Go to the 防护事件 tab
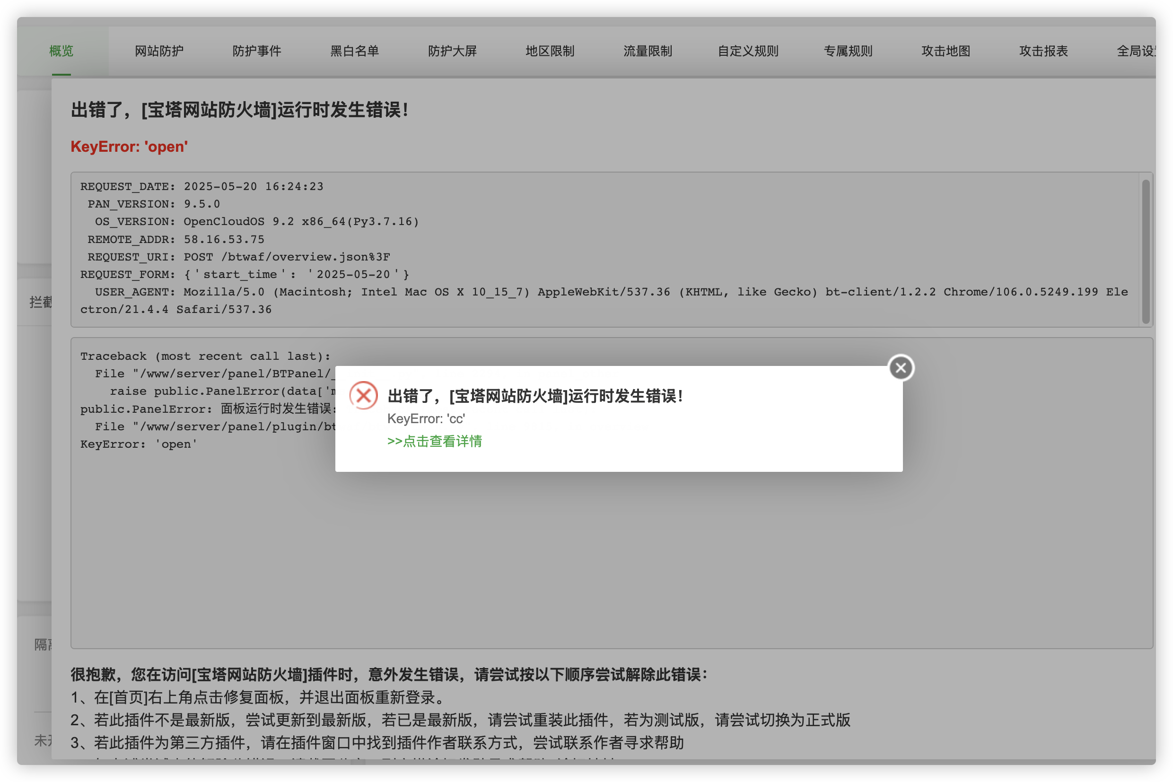 (257, 51)
